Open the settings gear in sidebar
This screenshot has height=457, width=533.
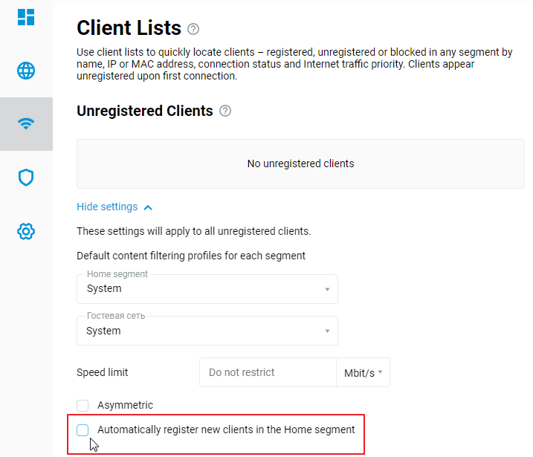click(x=26, y=232)
